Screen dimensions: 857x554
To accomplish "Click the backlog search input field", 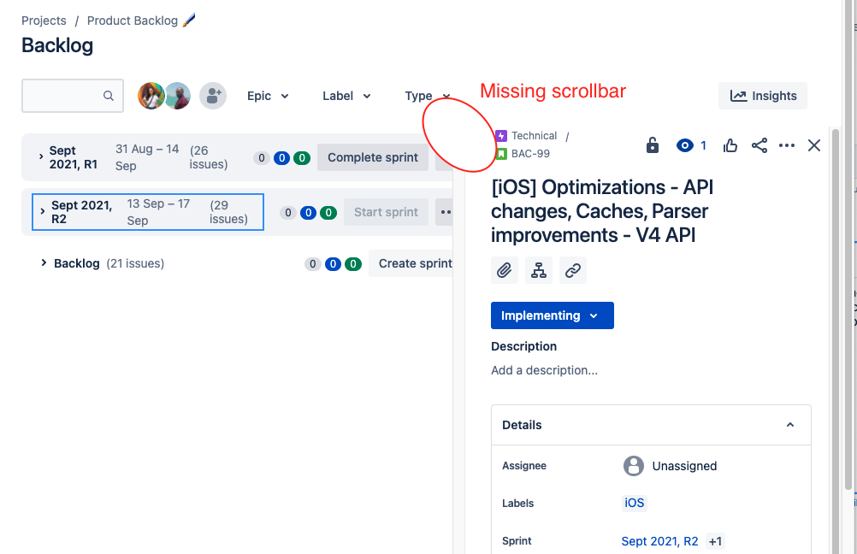I will click(x=73, y=96).
